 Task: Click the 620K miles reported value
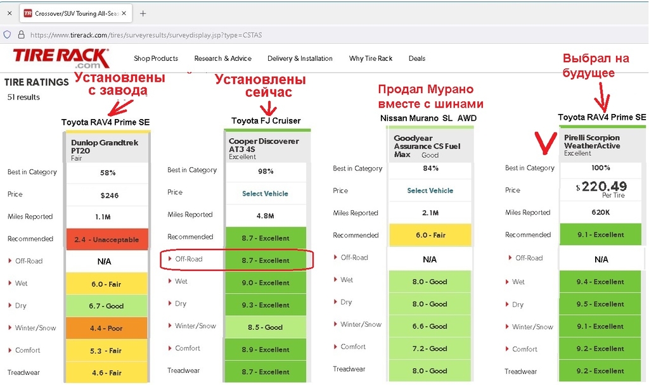601,212
